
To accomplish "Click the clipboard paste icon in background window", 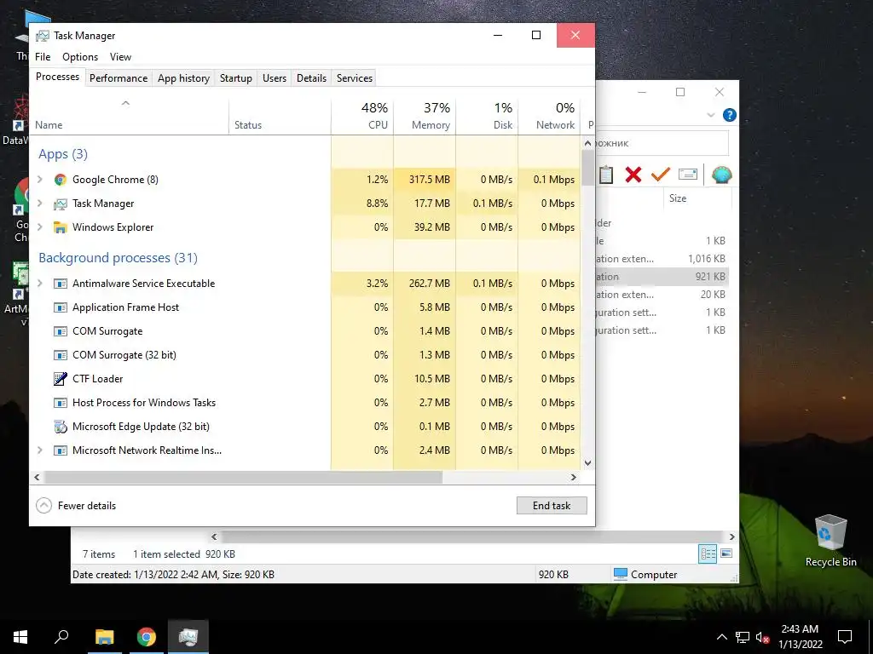I will tap(606, 175).
